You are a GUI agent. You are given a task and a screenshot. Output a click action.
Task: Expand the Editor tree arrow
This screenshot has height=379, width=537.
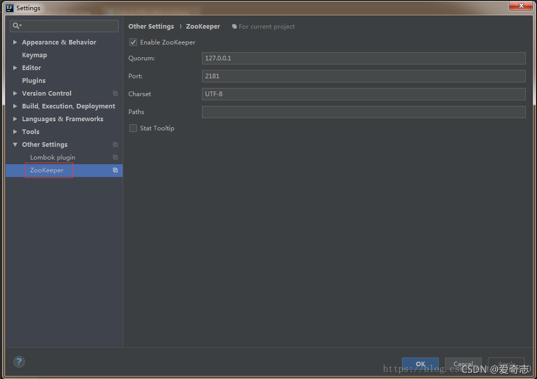pos(15,68)
